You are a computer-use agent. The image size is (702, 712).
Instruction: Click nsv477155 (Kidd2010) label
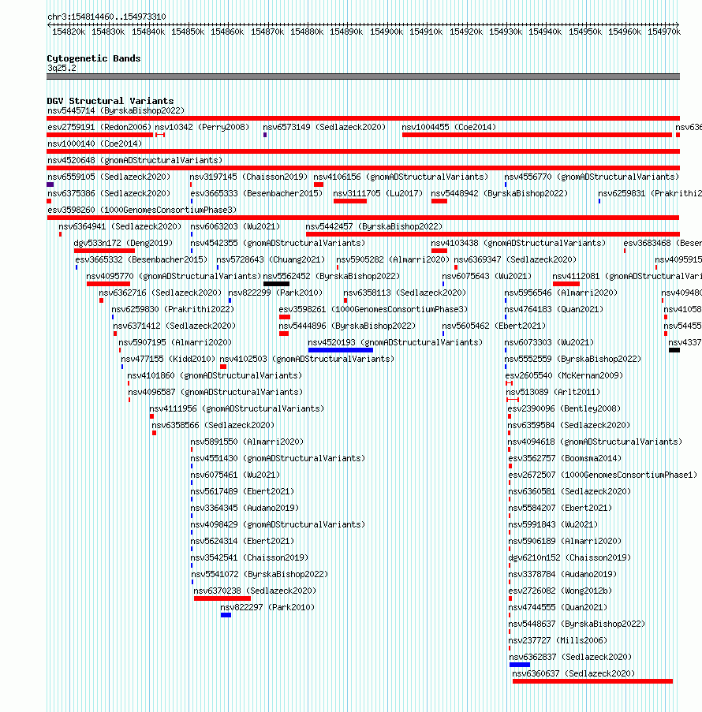coord(168,360)
